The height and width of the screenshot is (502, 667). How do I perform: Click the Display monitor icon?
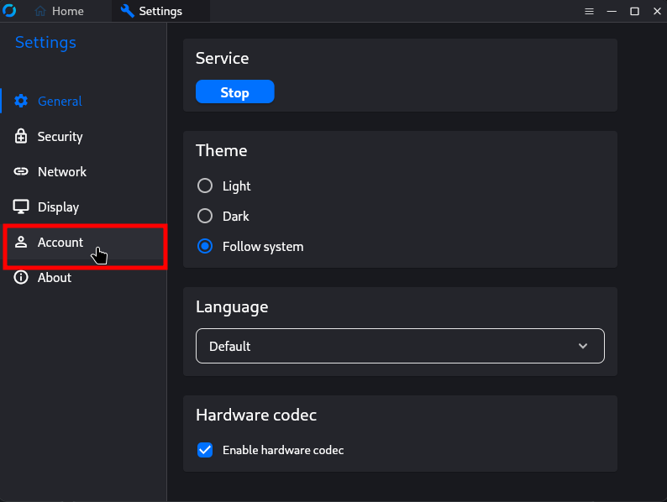pyautogui.click(x=21, y=207)
